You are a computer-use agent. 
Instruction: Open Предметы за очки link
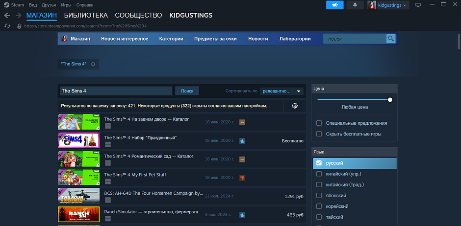pos(215,39)
